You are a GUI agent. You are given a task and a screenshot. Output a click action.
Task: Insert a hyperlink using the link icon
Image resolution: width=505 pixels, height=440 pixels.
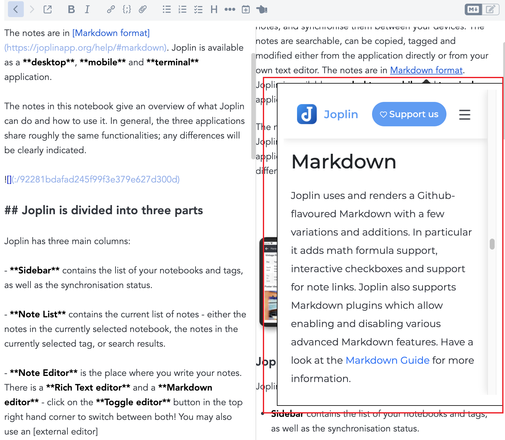click(x=111, y=9)
